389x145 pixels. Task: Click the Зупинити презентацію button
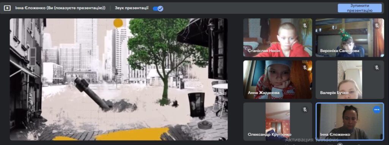(359, 8)
